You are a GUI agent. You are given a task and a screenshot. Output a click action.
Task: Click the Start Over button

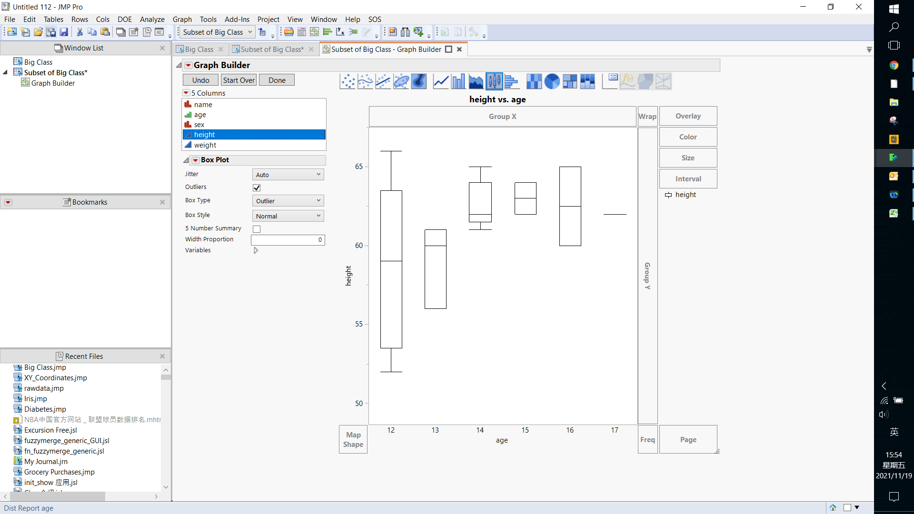(238, 80)
